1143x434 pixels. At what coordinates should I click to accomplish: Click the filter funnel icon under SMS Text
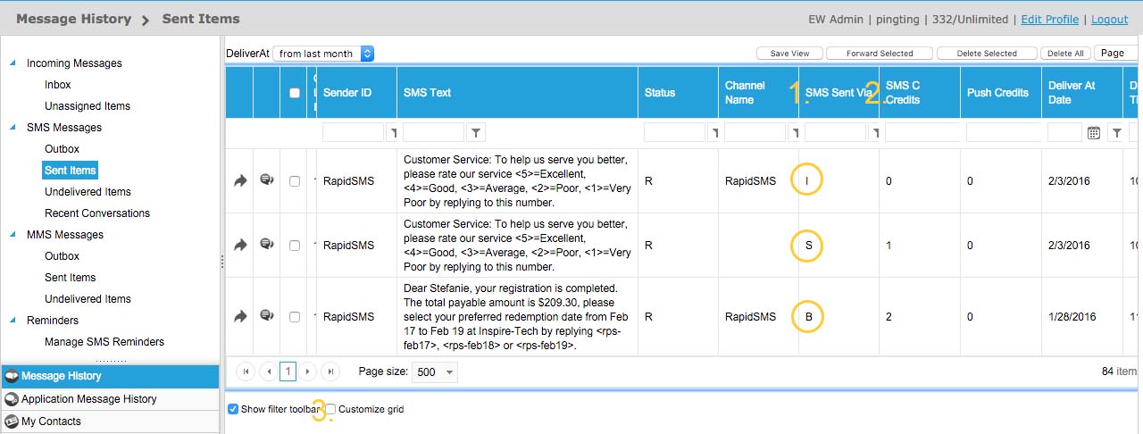[x=477, y=133]
